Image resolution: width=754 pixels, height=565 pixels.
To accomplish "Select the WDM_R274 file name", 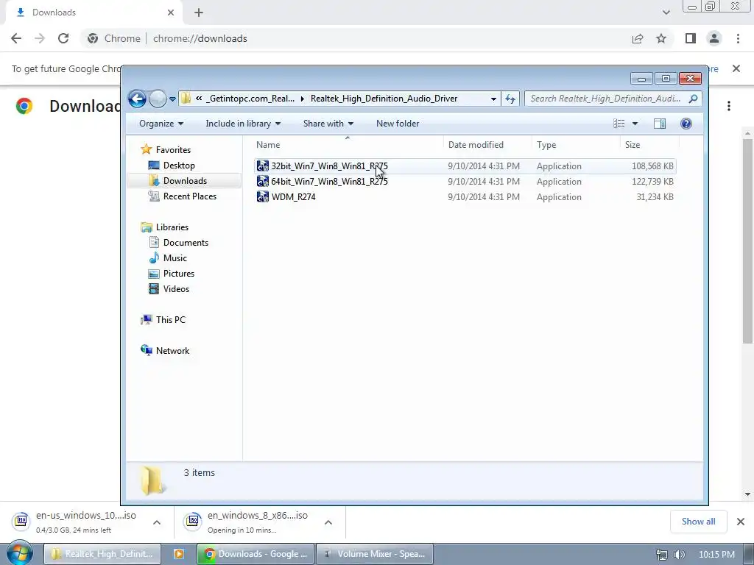I will point(293,196).
